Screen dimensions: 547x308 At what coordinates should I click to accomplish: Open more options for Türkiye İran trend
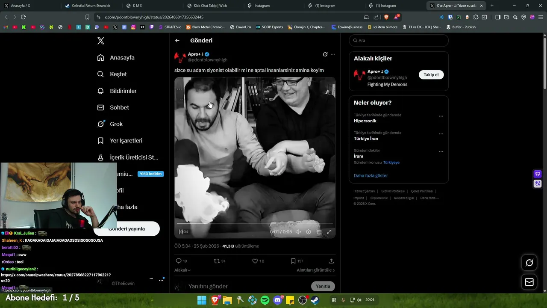(441, 134)
